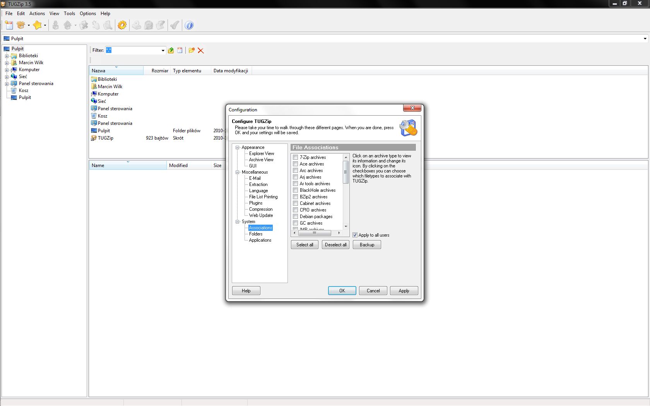Click the greyed-out checkmark icon in the toolbar

pos(175,25)
